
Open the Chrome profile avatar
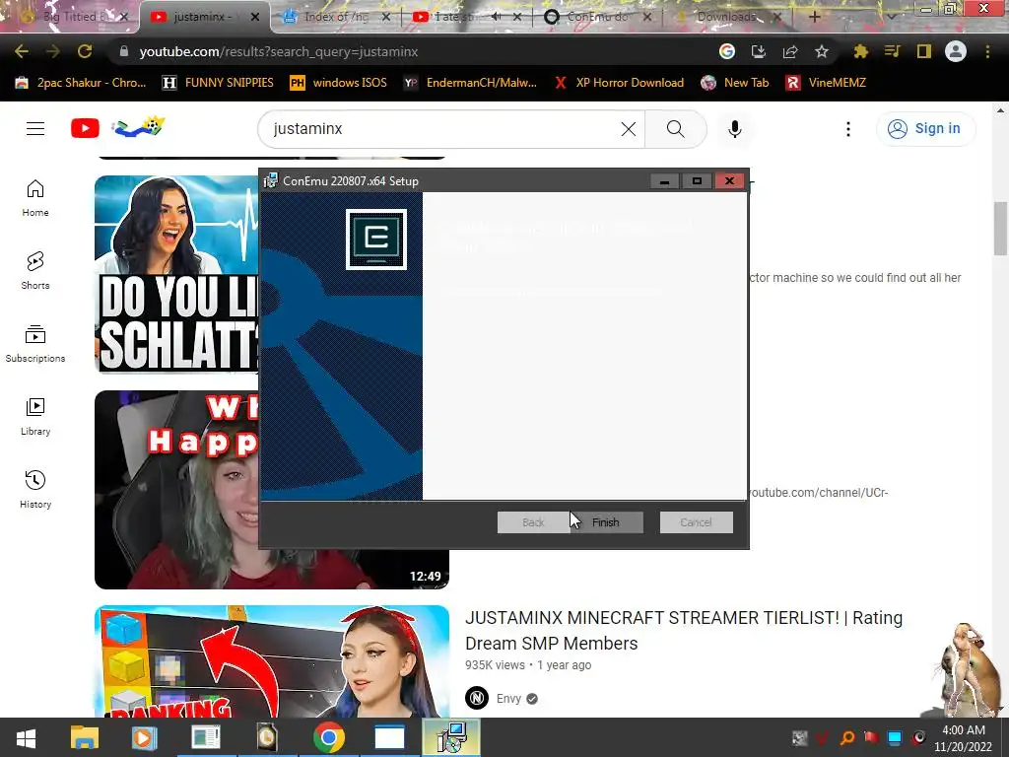click(956, 51)
